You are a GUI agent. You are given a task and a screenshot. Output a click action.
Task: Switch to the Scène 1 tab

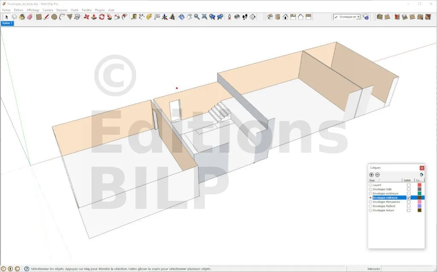[x=7, y=23]
